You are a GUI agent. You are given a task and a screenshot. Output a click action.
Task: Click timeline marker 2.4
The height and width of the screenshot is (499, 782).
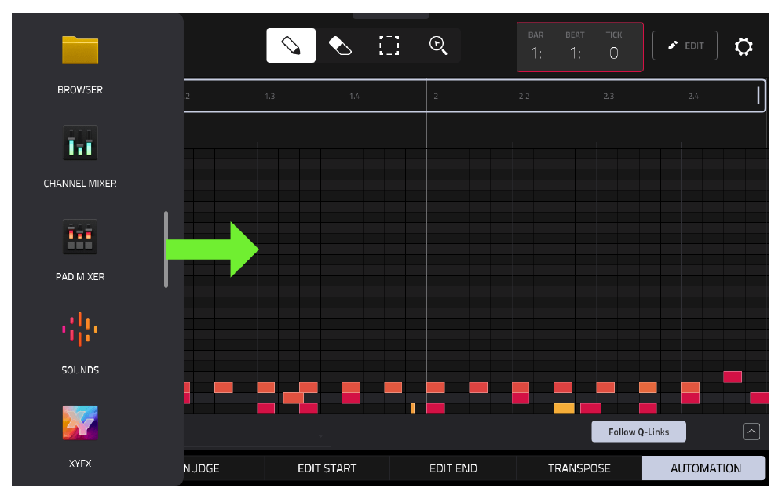click(693, 96)
